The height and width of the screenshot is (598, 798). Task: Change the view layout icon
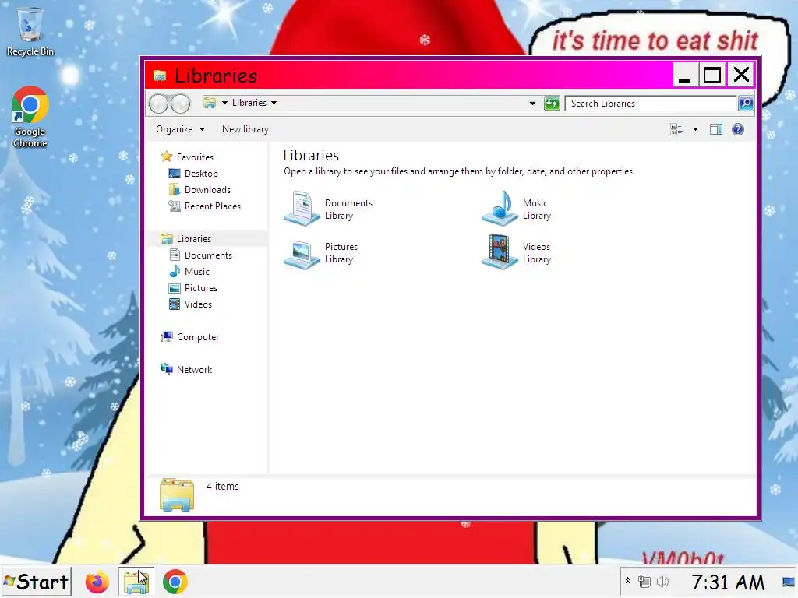click(x=676, y=129)
